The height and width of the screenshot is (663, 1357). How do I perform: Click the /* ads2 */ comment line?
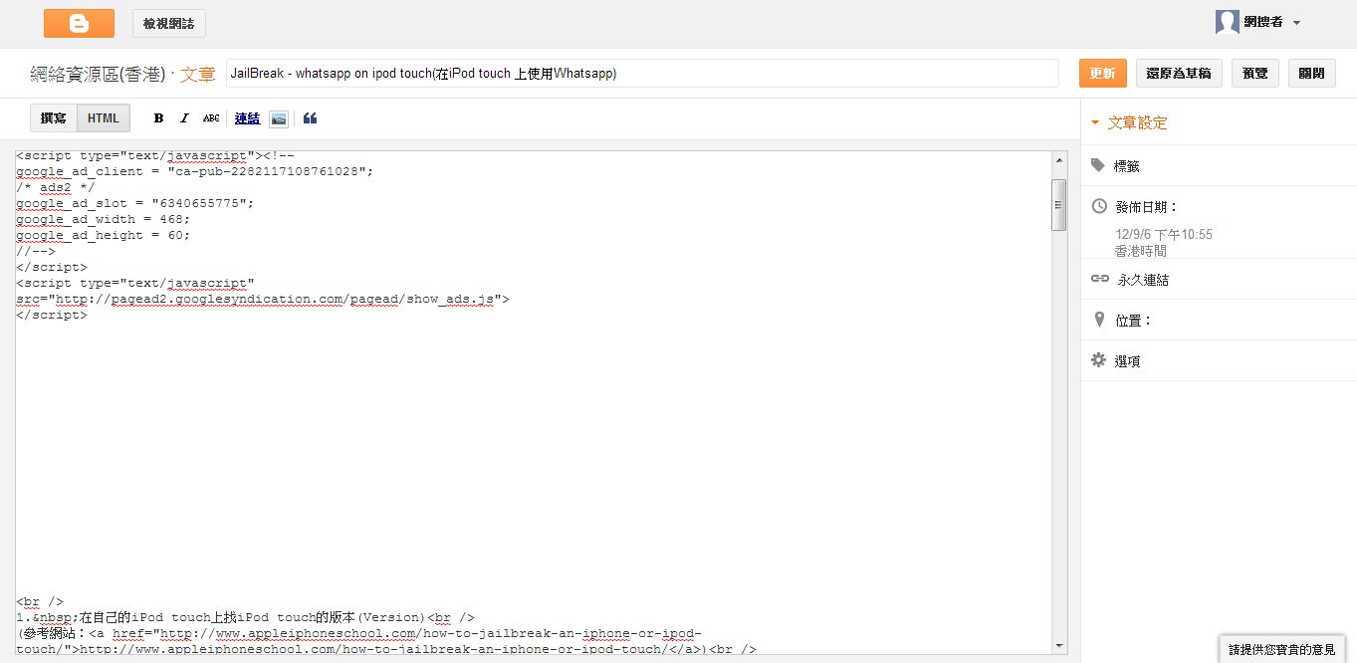point(56,187)
